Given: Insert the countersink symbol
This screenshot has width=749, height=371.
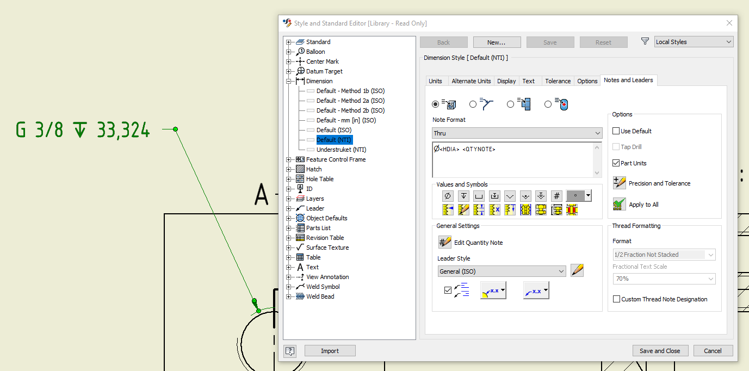Looking at the screenshot, I should pos(510,195).
